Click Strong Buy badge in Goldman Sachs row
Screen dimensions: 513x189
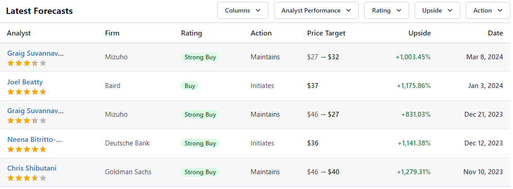click(200, 172)
